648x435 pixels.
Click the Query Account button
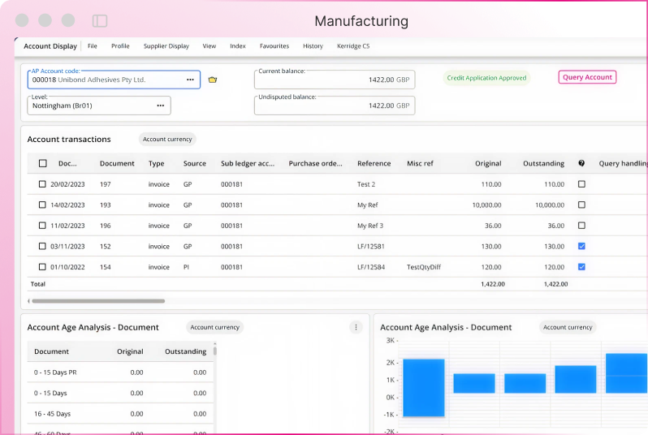coord(587,77)
